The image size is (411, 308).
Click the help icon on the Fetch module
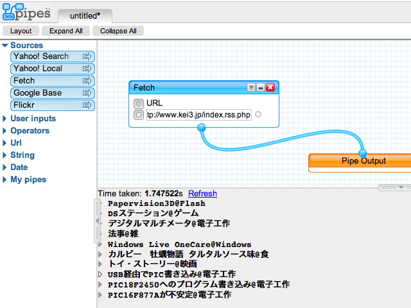[x=251, y=88]
